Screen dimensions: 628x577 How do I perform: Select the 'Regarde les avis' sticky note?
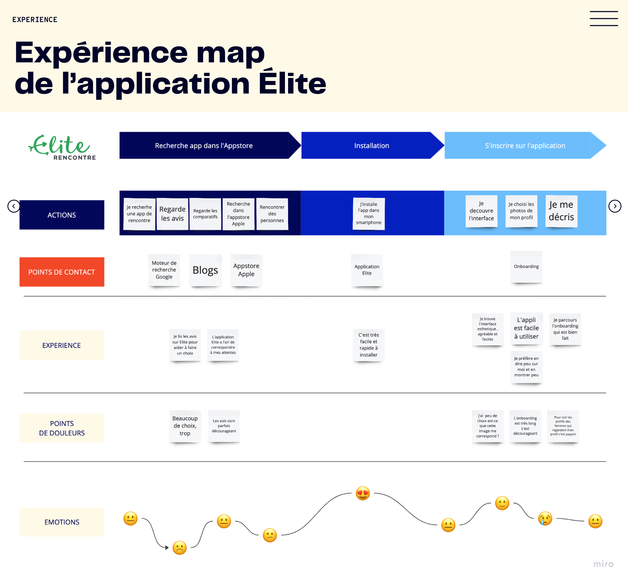[172, 214]
